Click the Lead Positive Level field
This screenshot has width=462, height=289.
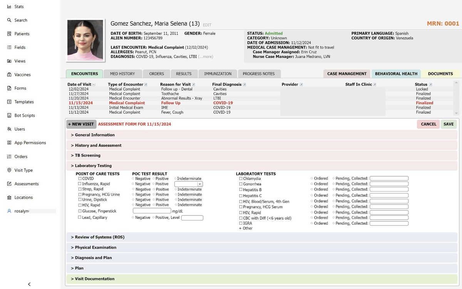(x=192, y=218)
